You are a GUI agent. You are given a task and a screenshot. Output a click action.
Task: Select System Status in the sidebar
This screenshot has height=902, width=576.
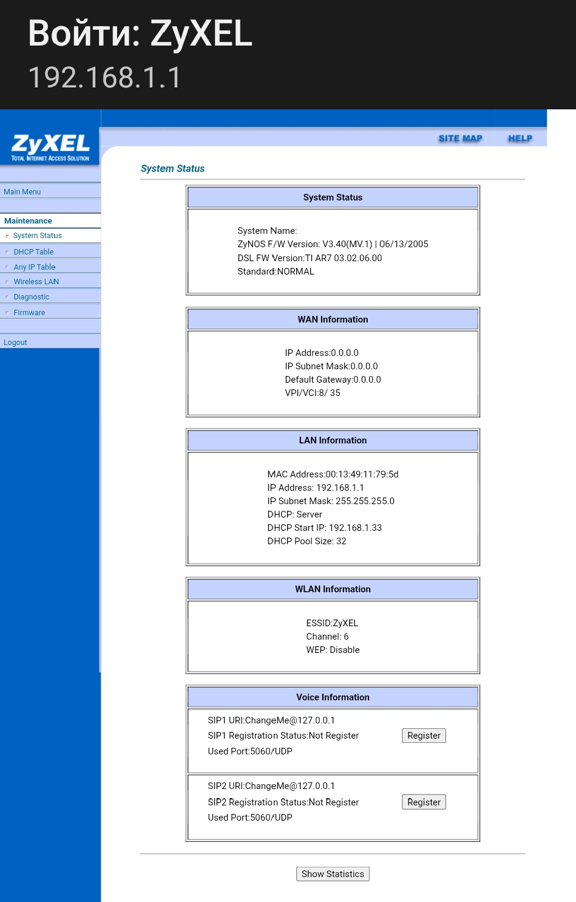[38, 236]
